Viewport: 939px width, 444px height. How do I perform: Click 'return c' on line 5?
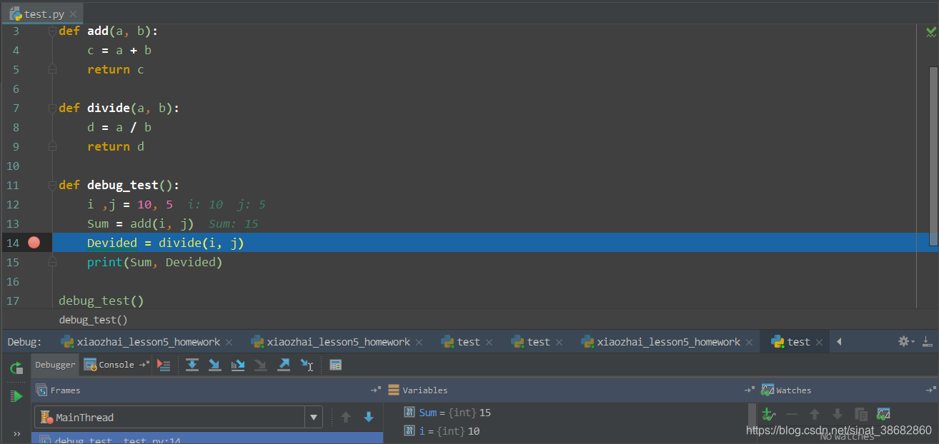click(116, 69)
